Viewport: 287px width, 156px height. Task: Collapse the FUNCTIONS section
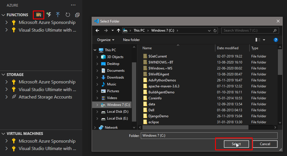pyautogui.click(x=3, y=15)
